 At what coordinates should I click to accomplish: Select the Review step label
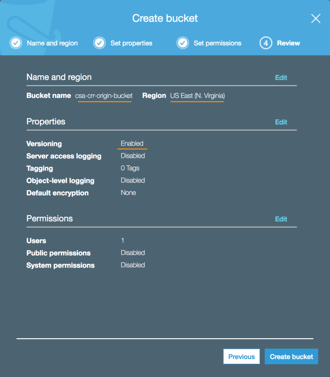(289, 43)
